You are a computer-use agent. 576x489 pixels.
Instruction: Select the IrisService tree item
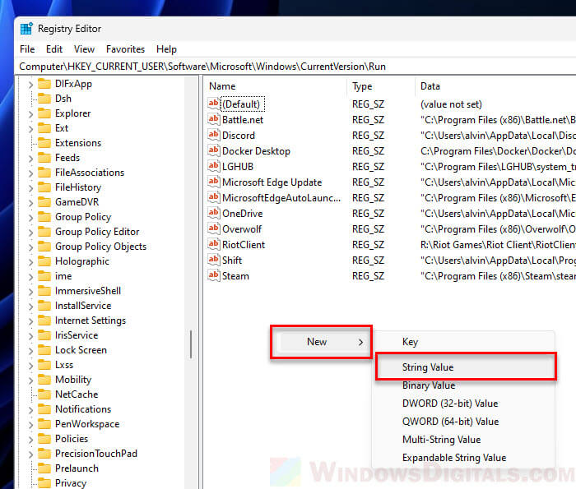pyautogui.click(x=77, y=335)
